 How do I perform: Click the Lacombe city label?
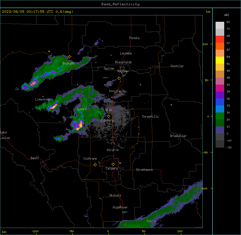[126, 53]
